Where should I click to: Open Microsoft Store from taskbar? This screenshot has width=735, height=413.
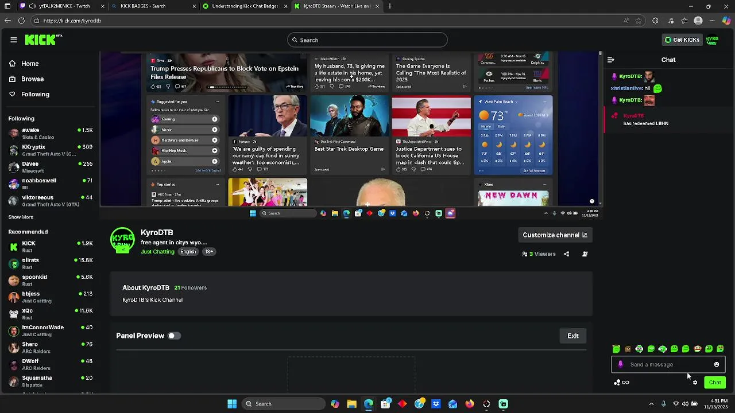coord(385,404)
